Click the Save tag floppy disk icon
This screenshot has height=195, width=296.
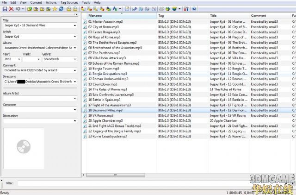(x=5, y=9)
